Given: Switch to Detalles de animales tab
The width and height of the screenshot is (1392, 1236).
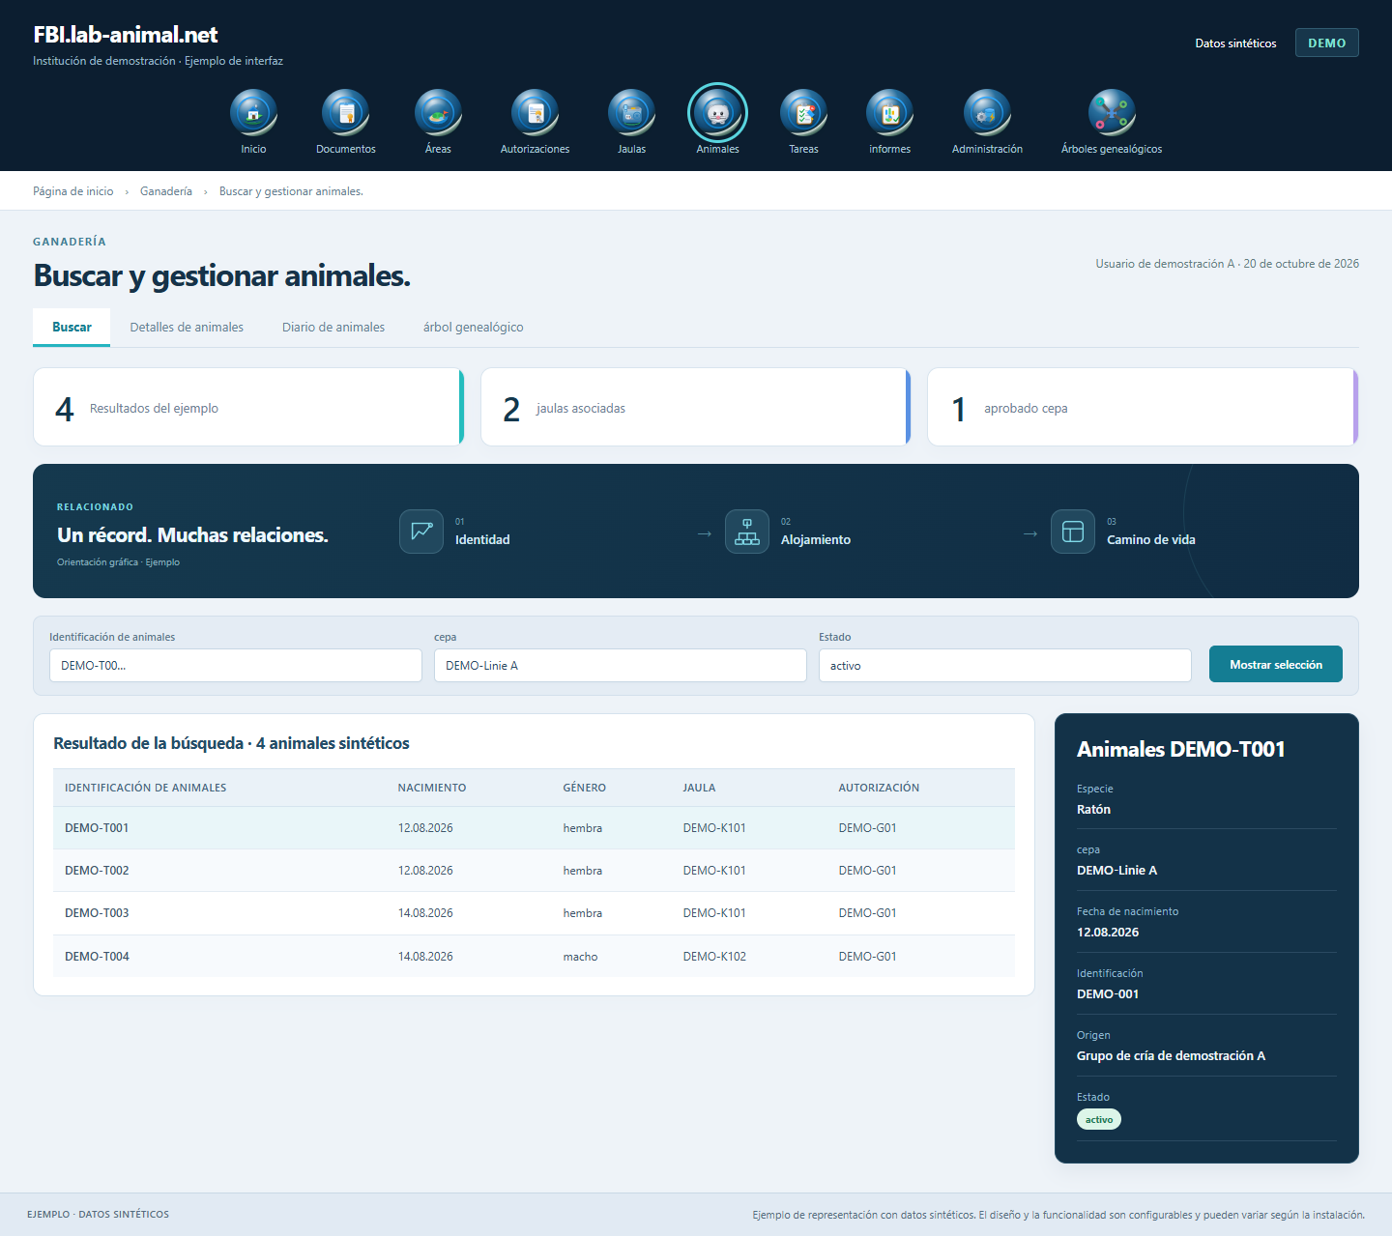Looking at the screenshot, I should [x=187, y=328].
